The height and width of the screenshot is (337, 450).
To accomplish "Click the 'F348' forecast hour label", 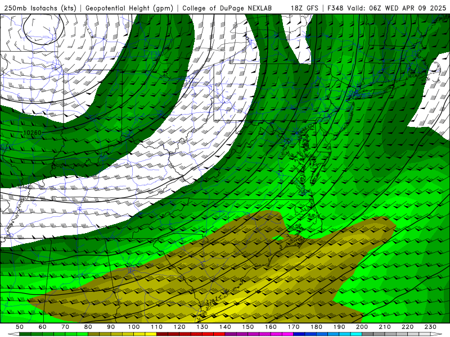I will 335,8.
